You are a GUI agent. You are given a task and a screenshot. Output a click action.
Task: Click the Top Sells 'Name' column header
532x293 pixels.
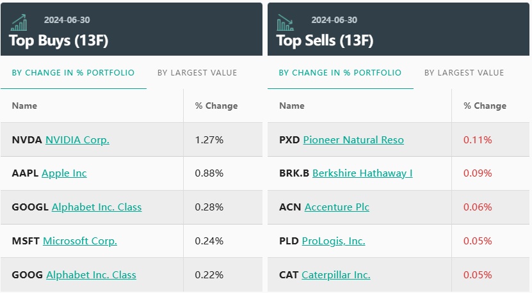[x=292, y=106]
